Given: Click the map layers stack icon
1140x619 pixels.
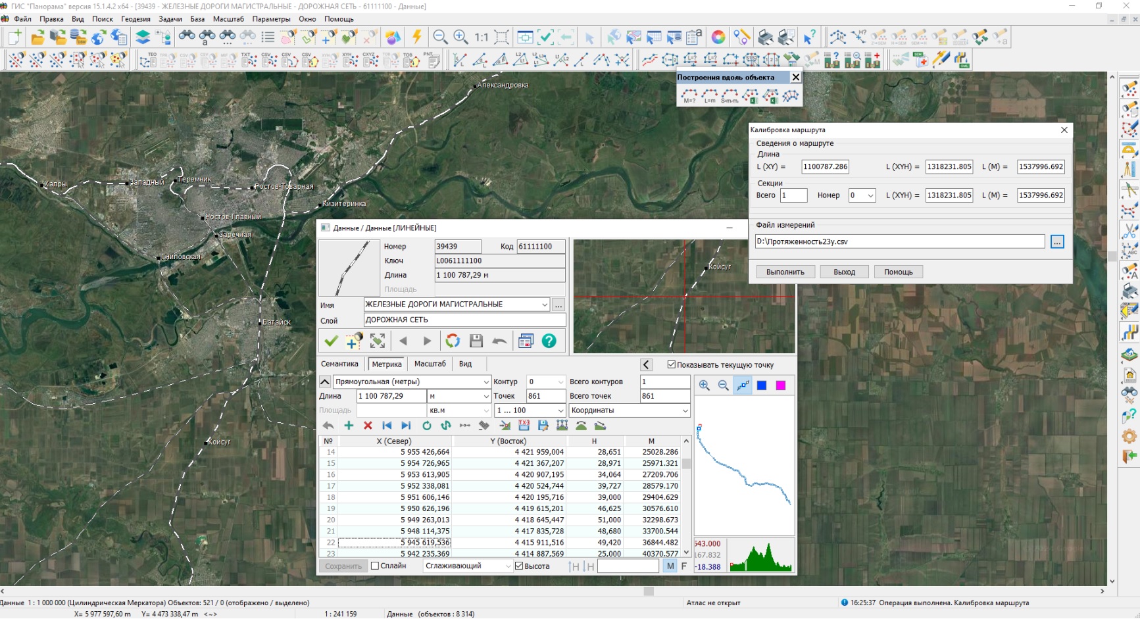Looking at the screenshot, I should pos(143,37).
